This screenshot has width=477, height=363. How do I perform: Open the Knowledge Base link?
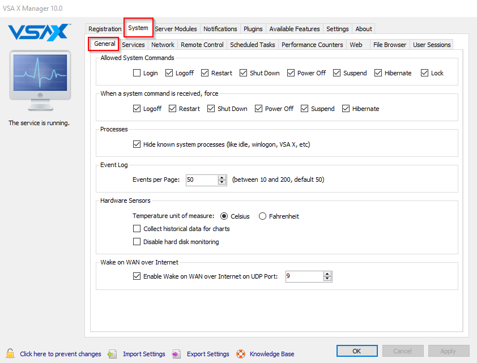pos(272,354)
